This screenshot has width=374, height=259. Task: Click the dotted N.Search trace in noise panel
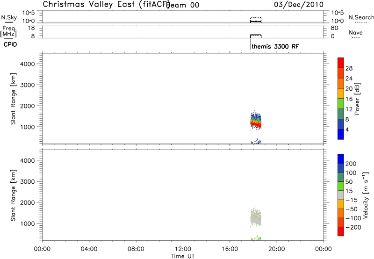pyautogui.click(x=256, y=18)
